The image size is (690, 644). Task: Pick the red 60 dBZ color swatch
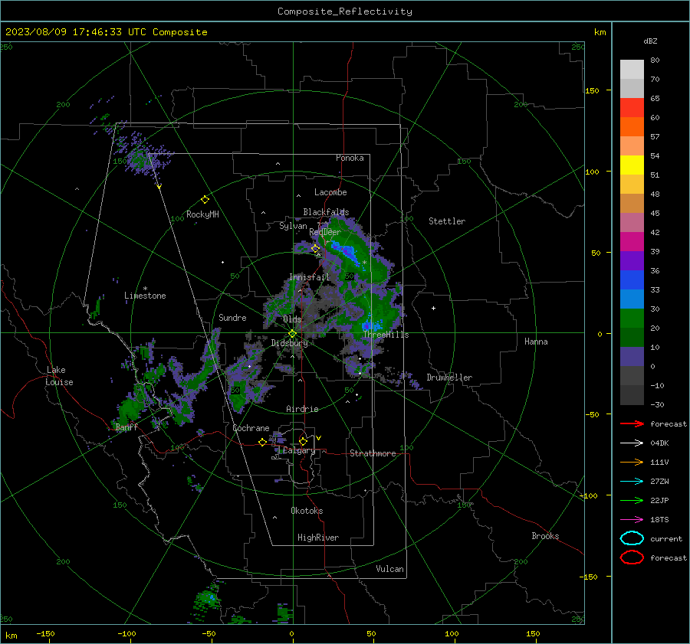coord(632,108)
